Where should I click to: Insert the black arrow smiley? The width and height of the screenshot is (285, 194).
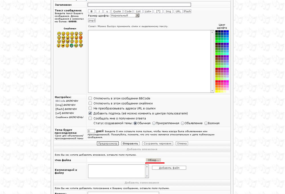pos(63,45)
